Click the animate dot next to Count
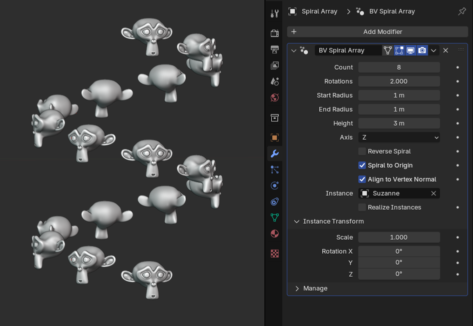473x326 pixels. pyautogui.click(x=457, y=67)
